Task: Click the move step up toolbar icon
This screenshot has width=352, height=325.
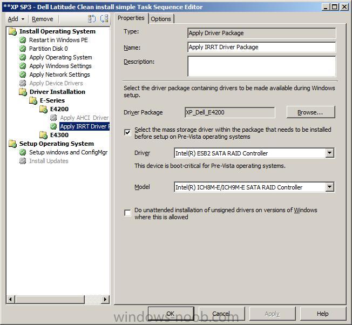Action: point(92,19)
